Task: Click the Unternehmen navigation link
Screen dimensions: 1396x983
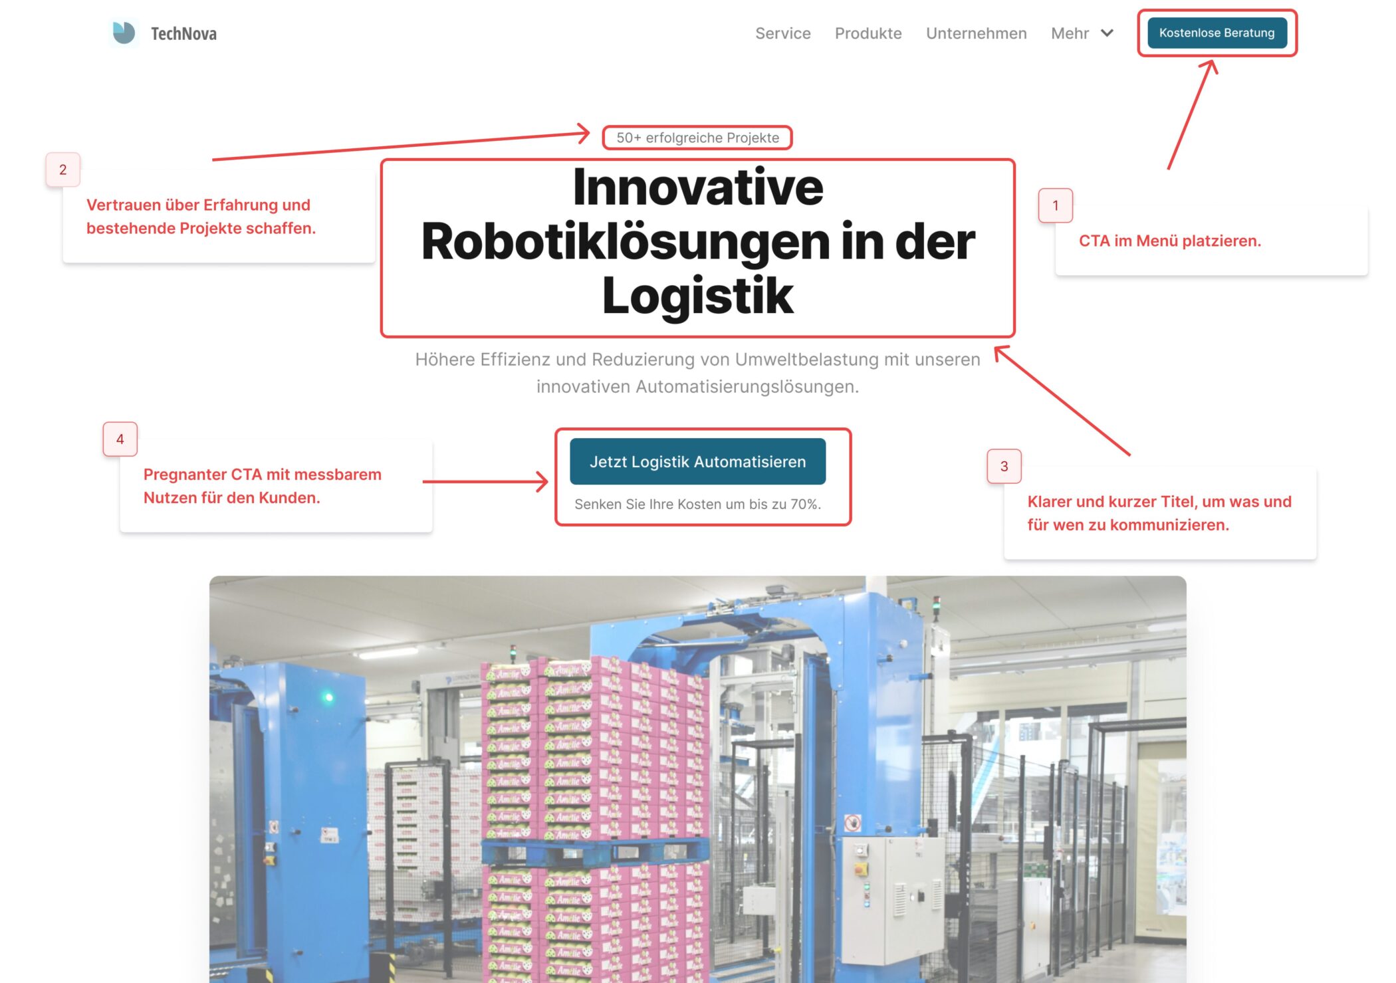Action: [976, 32]
